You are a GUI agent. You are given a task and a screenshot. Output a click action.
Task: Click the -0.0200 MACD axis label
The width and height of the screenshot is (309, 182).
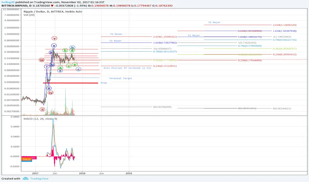[15, 166]
